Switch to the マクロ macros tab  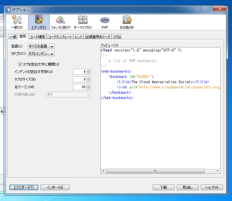tap(117, 37)
